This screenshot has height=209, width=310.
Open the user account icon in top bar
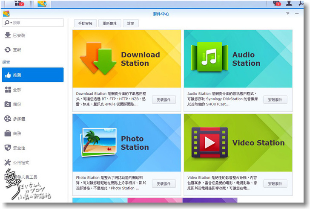coord(290,3)
